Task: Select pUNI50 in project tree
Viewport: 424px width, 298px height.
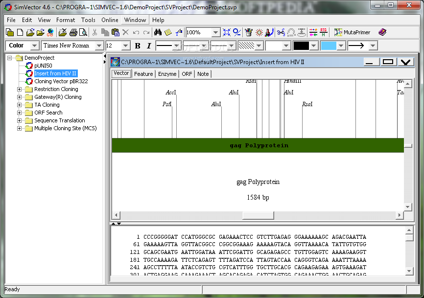Action: coord(43,66)
